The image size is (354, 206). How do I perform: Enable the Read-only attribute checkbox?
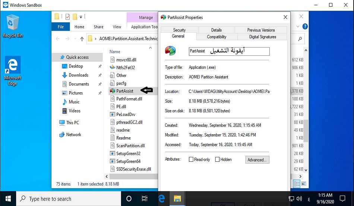pos(191,160)
